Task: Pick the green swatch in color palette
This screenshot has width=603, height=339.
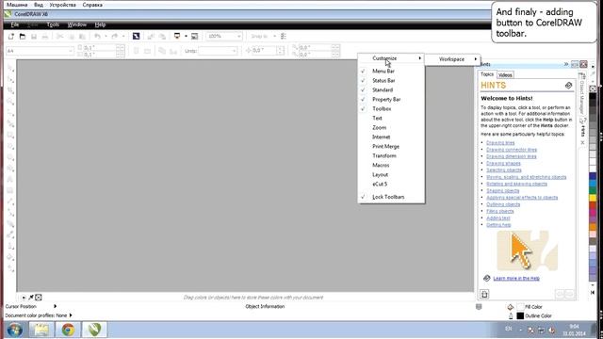Action: (x=593, y=190)
